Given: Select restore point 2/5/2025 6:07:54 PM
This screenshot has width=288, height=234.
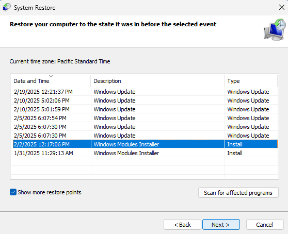Looking at the screenshot, I should pos(144,118).
